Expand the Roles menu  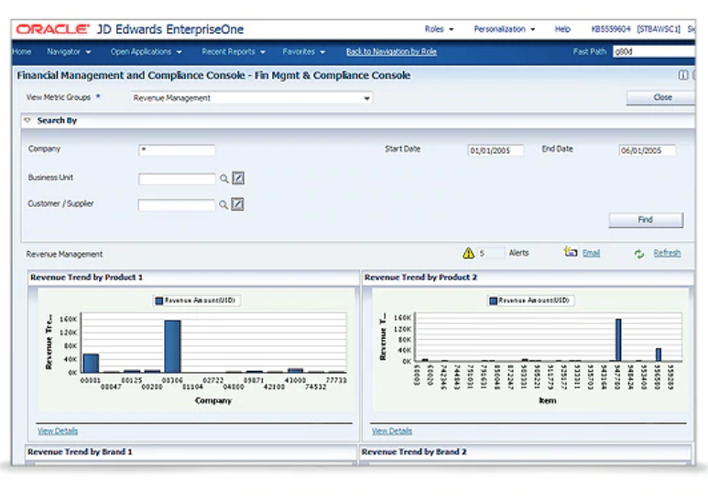[439, 29]
